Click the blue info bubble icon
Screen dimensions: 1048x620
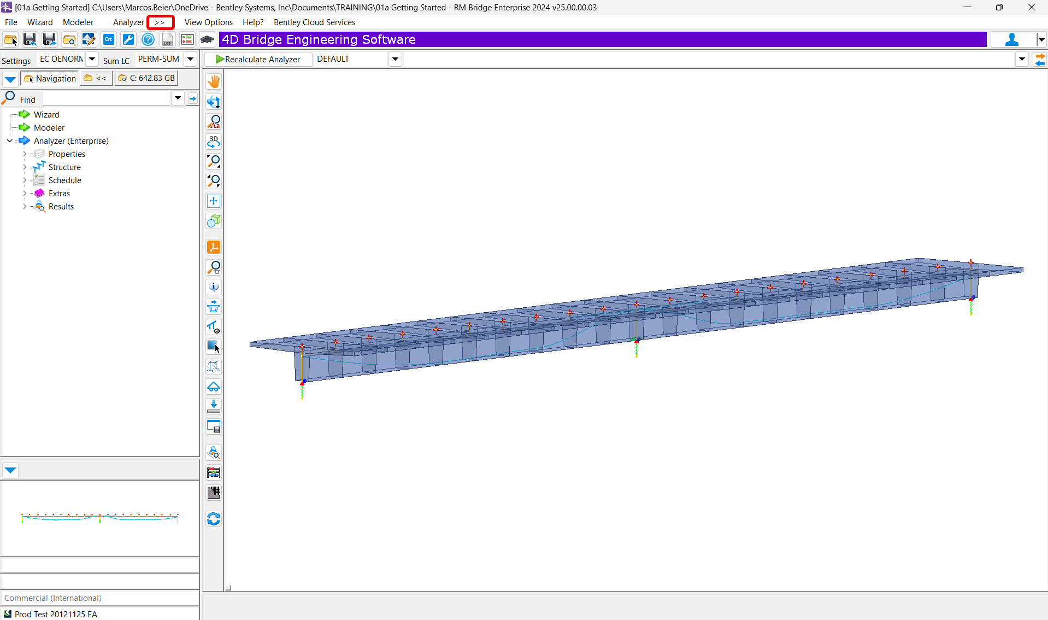[214, 287]
